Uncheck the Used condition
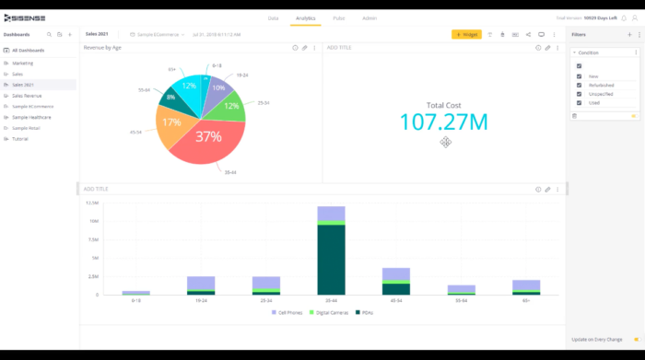This screenshot has height=360, width=645. coord(580,103)
